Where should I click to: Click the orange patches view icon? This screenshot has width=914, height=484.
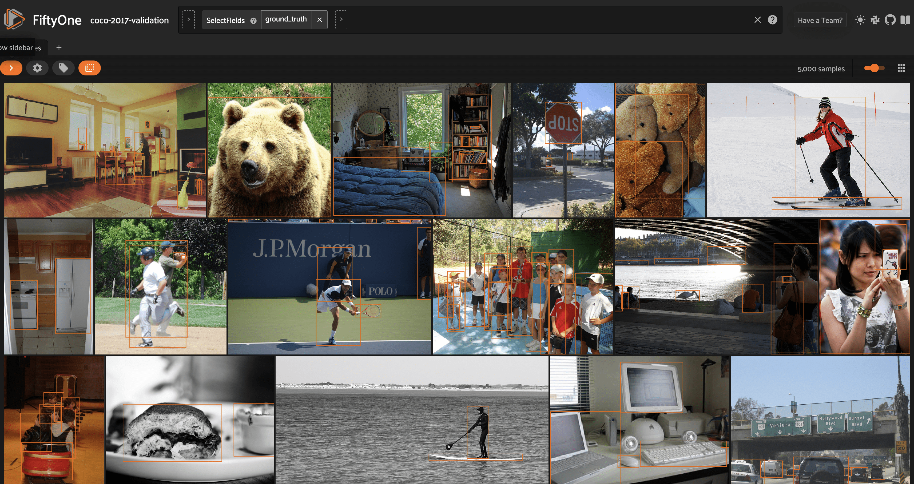pyautogui.click(x=89, y=68)
